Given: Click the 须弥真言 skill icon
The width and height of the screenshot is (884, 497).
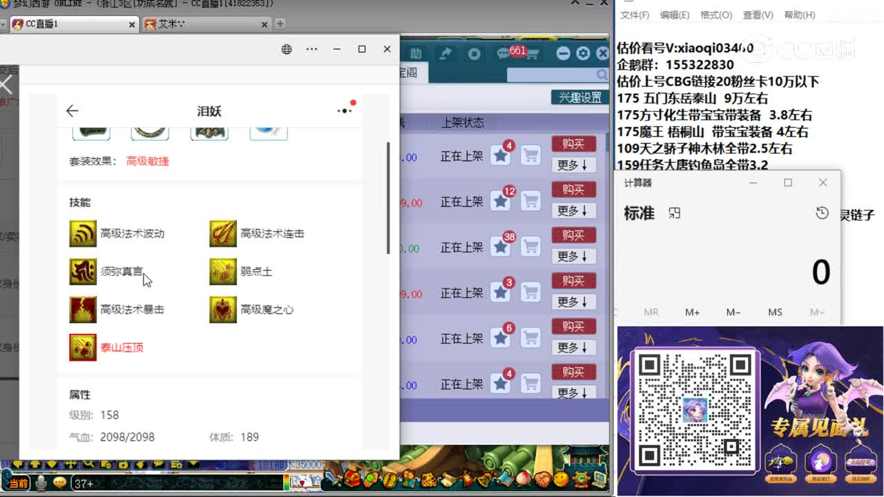Looking at the screenshot, I should [x=83, y=271].
